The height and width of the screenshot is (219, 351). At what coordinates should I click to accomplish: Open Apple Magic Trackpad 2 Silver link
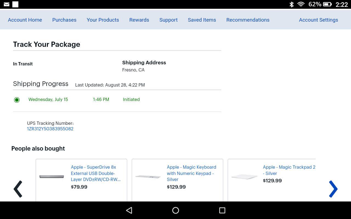[x=289, y=170]
